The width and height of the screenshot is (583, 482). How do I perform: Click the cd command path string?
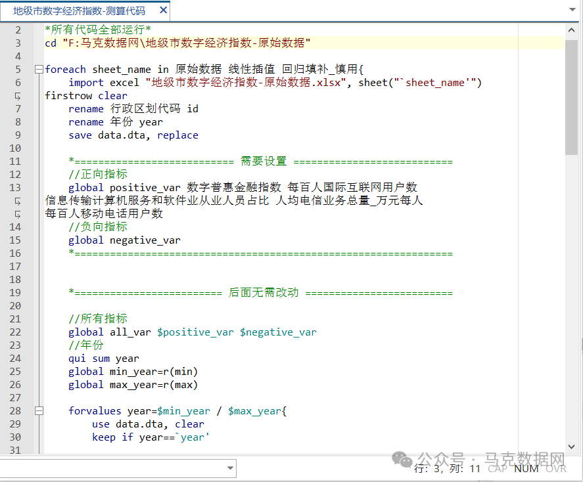(x=186, y=43)
